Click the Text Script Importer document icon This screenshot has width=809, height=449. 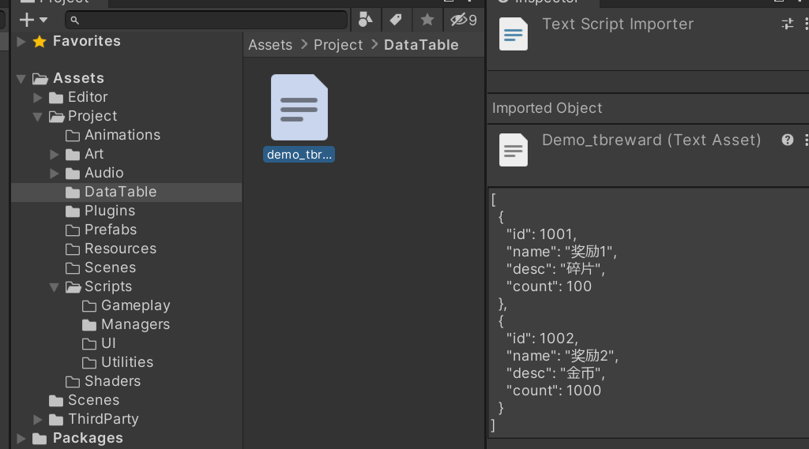click(514, 34)
